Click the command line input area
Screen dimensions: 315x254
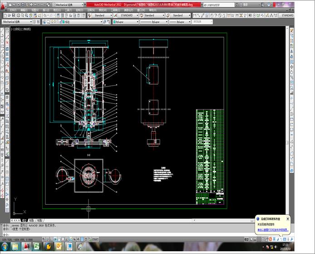(128, 235)
